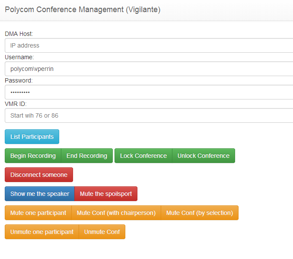Start recording with Begin Recording
Image resolution: width=293 pixels, height=259 pixels.
(x=33, y=156)
